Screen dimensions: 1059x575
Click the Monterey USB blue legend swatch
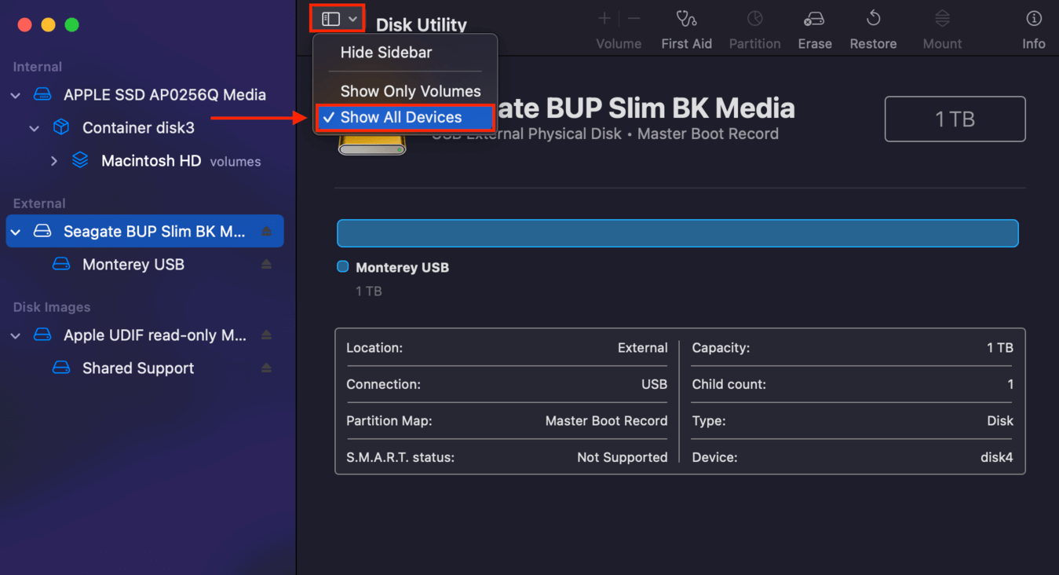point(343,267)
